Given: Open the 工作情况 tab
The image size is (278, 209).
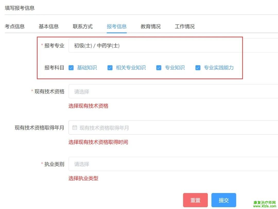Looking at the screenshot, I should click(x=185, y=27).
